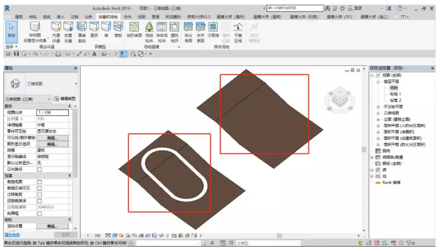Click the 平整区域 graded region tool
Screen dimensions: 441x250
[239, 32]
